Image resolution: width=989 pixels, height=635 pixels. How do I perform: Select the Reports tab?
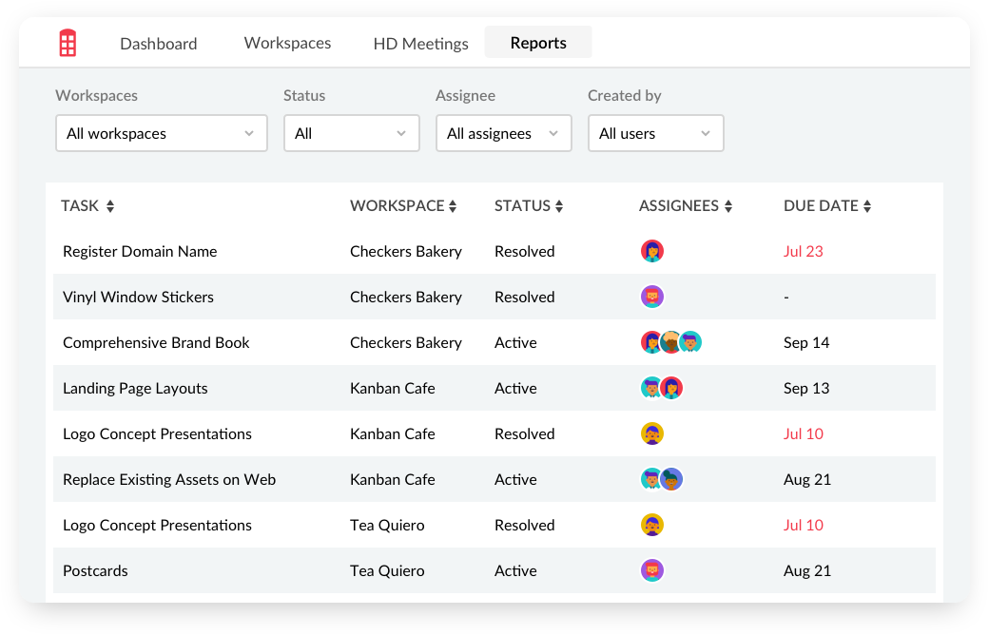pos(538,43)
